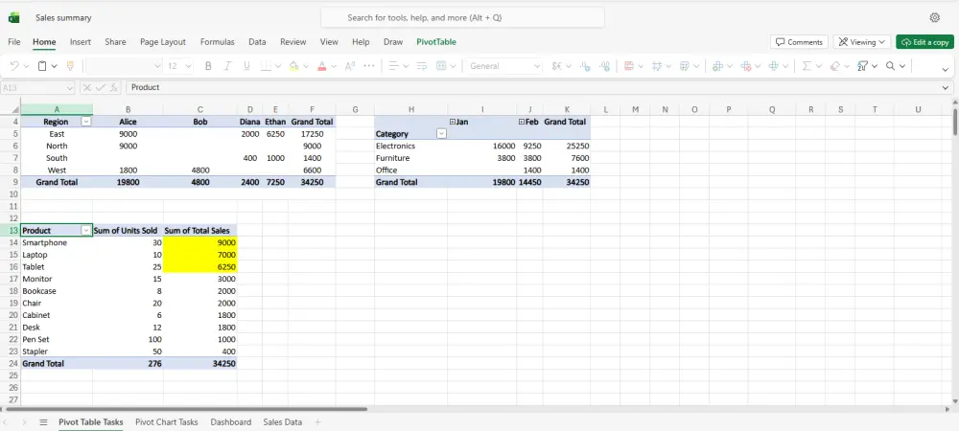Add a new sheet with plus
Image resolution: width=959 pixels, height=431 pixels.
pos(317,421)
